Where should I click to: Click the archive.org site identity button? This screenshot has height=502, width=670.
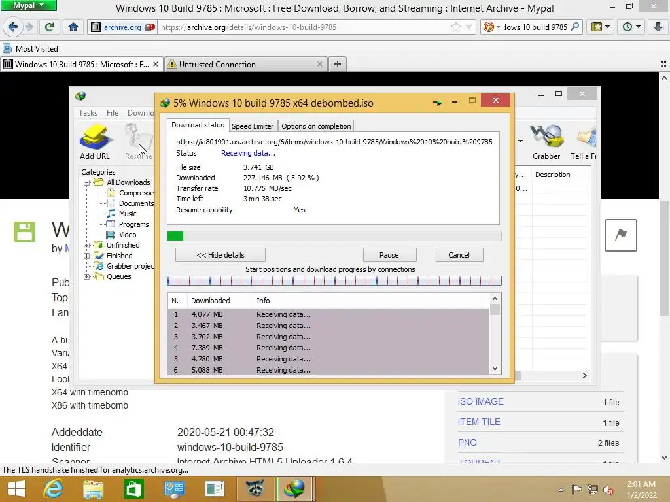pos(122,27)
